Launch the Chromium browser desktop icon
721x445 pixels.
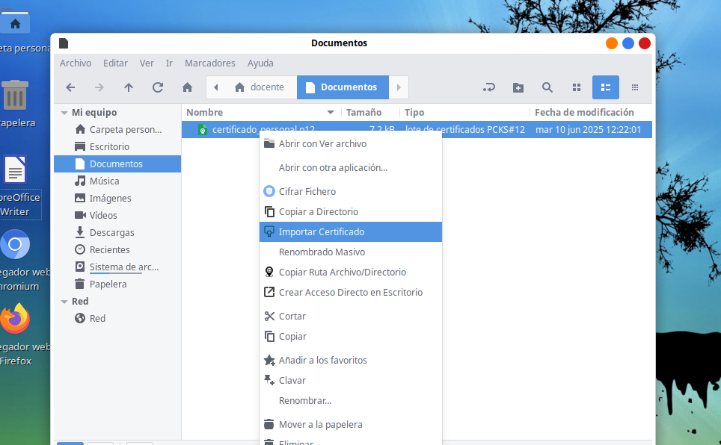pyautogui.click(x=15, y=244)
